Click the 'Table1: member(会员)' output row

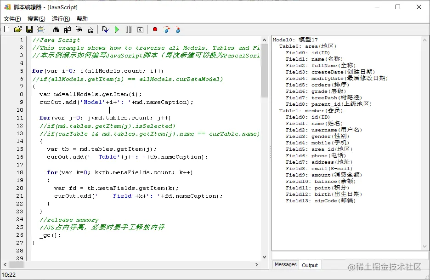tap(311, 110)
